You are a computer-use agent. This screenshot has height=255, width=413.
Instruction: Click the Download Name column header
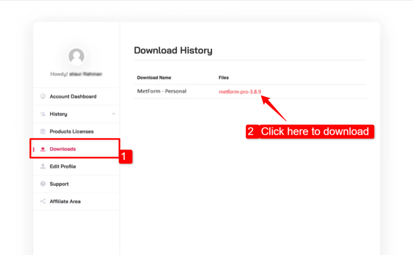(154, 78)
